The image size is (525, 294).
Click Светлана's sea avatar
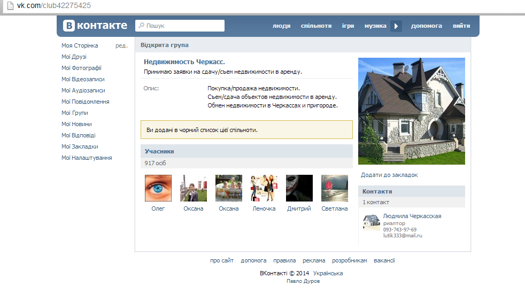pos(335,188)
